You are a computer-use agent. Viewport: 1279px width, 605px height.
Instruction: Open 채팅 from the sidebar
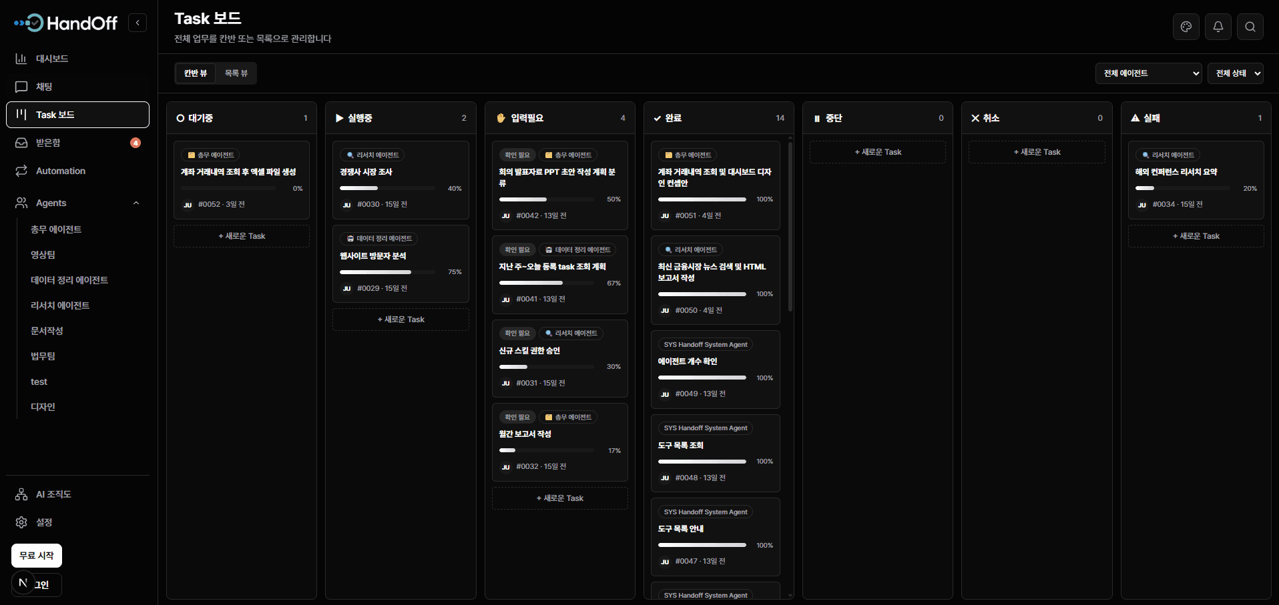pyautogui.click(x=77, y=87)
